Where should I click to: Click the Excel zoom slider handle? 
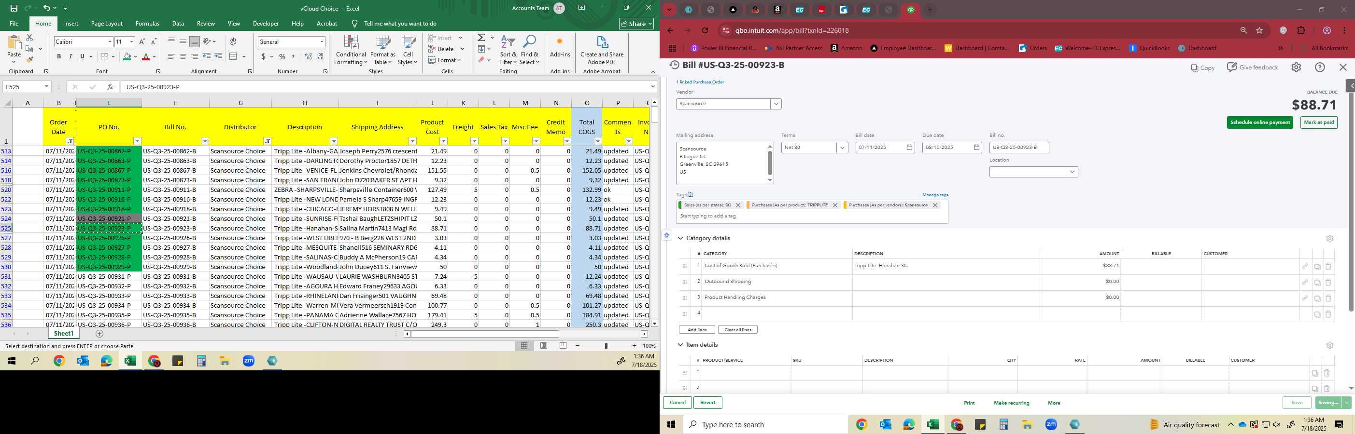click(606, 346)
